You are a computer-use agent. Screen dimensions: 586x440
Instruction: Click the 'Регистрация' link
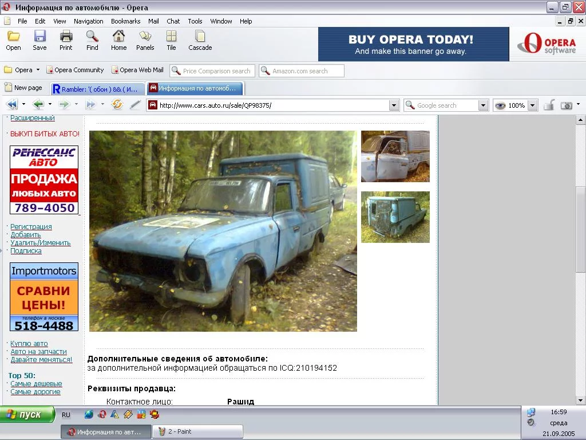pyautogui.click(x=31, y=227)
